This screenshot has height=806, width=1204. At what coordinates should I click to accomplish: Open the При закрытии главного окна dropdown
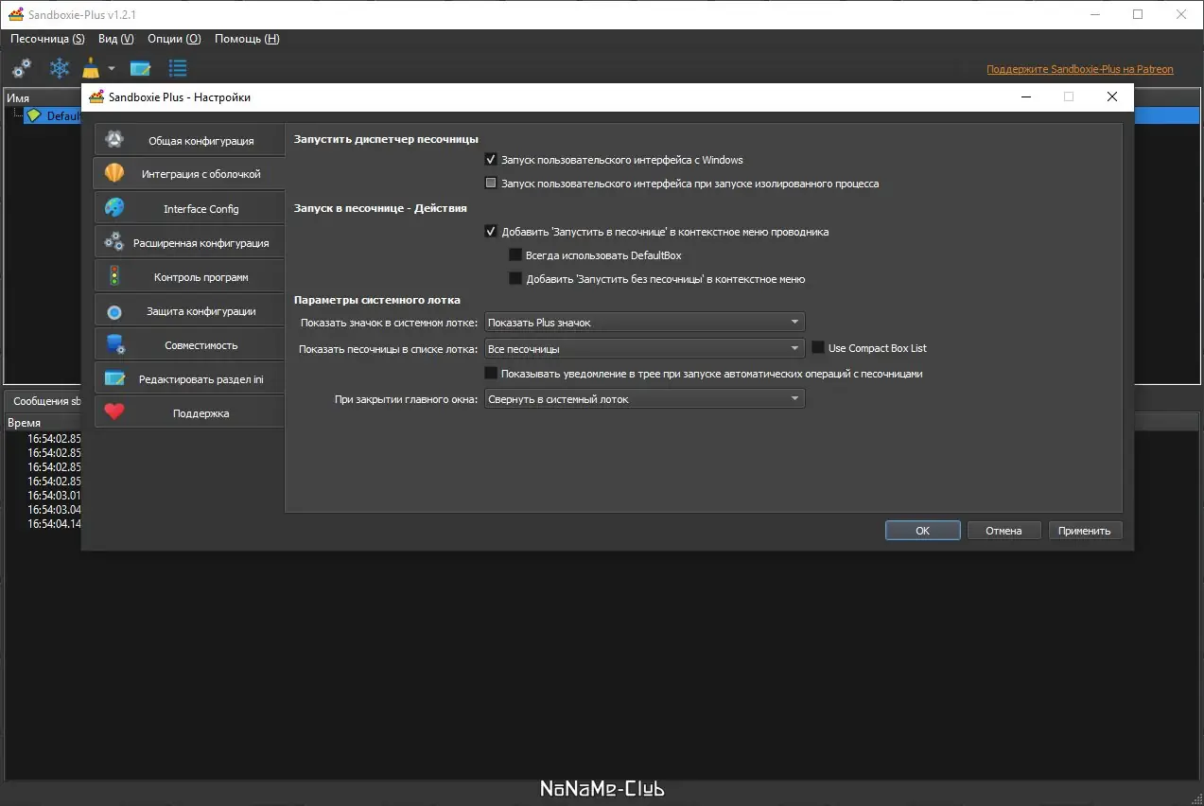coord(644,399)
